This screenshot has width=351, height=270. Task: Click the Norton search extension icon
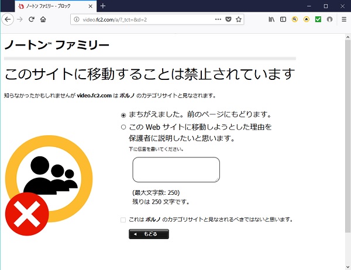coord(295,19)
